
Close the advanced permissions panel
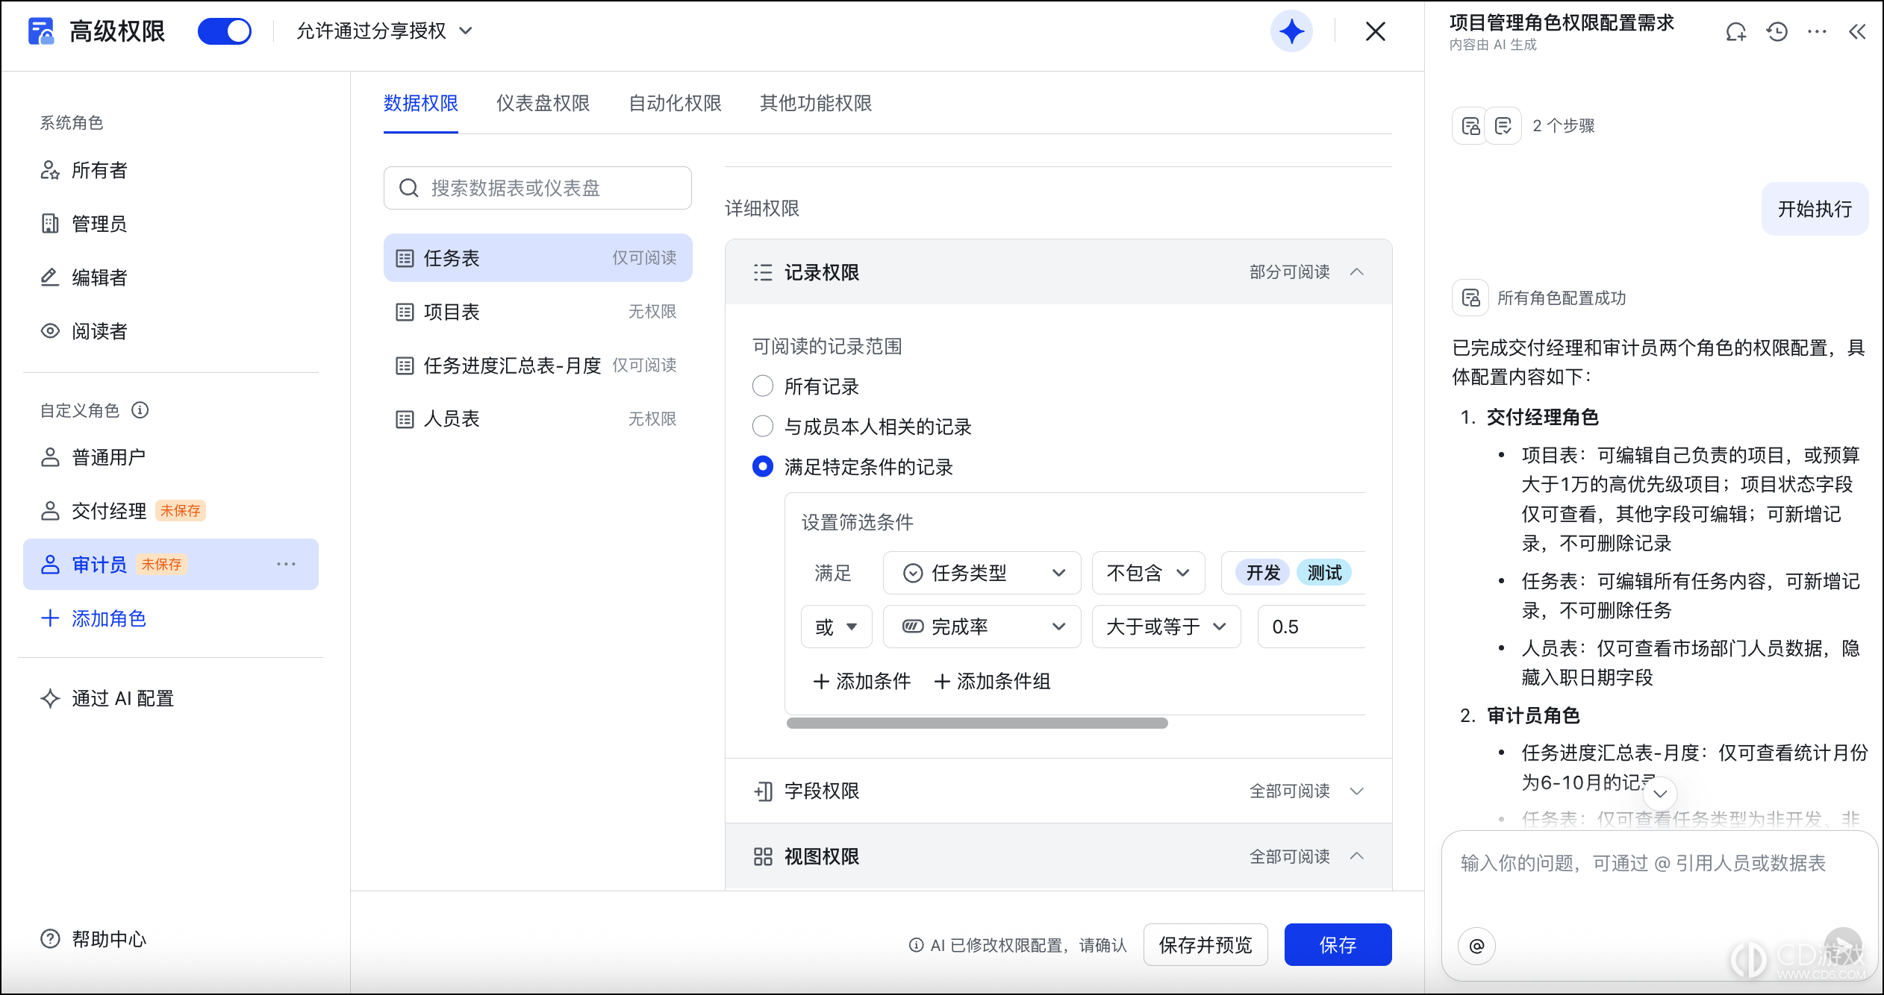[x=1375, y=31]
